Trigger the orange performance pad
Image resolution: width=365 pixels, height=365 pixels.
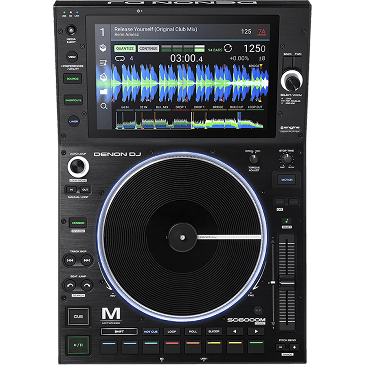tap(193, 347)
